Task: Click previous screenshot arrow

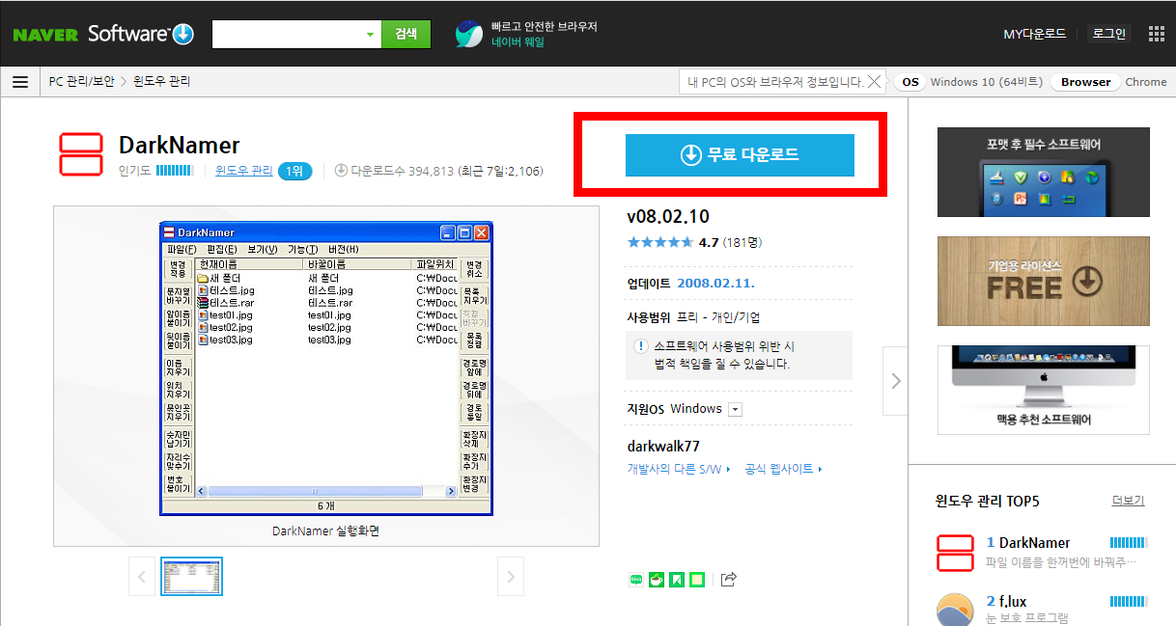Action: tap(142, 577)
